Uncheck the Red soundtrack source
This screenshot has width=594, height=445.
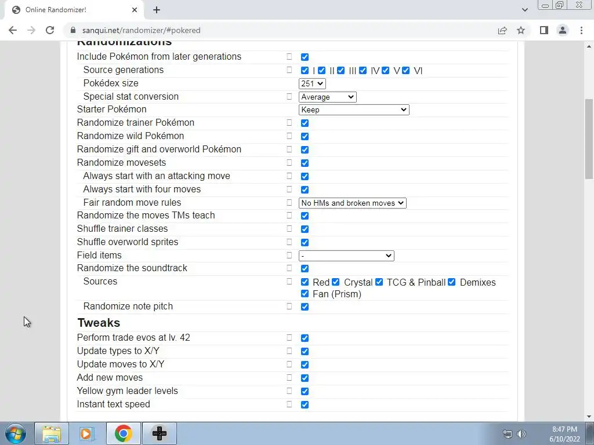pos(305,282)
